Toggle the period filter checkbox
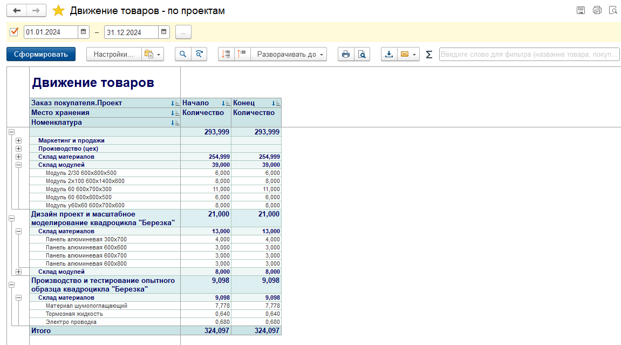 coord(15,32)
